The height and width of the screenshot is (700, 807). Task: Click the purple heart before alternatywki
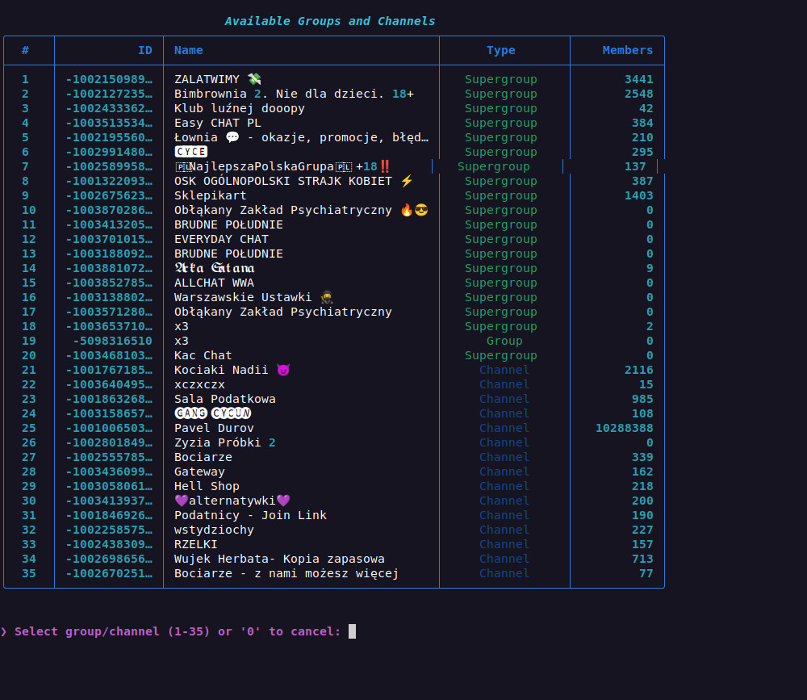point(182,501)
